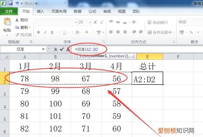Click cell containing 100
203x137 pixels.
[x=55, y=103]
